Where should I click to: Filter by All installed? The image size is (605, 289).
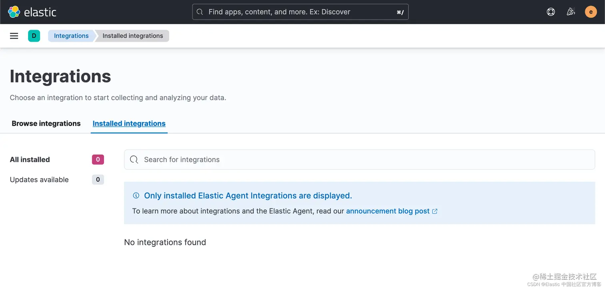point(30,160)
